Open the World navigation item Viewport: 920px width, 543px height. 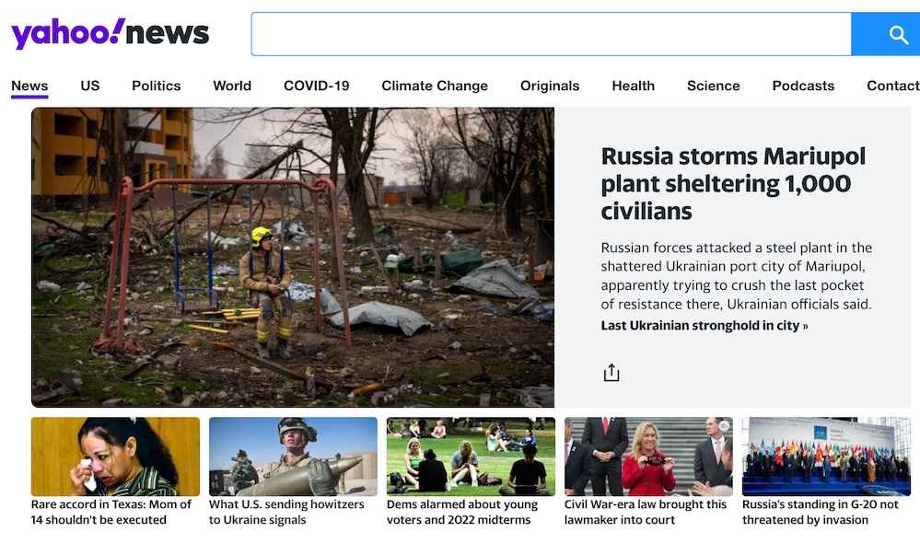tap(232, 86)
